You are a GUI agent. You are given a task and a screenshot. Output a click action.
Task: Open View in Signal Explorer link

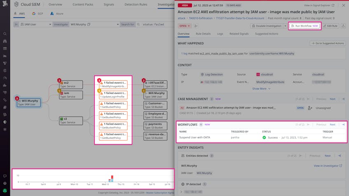[x=319, y=5]
